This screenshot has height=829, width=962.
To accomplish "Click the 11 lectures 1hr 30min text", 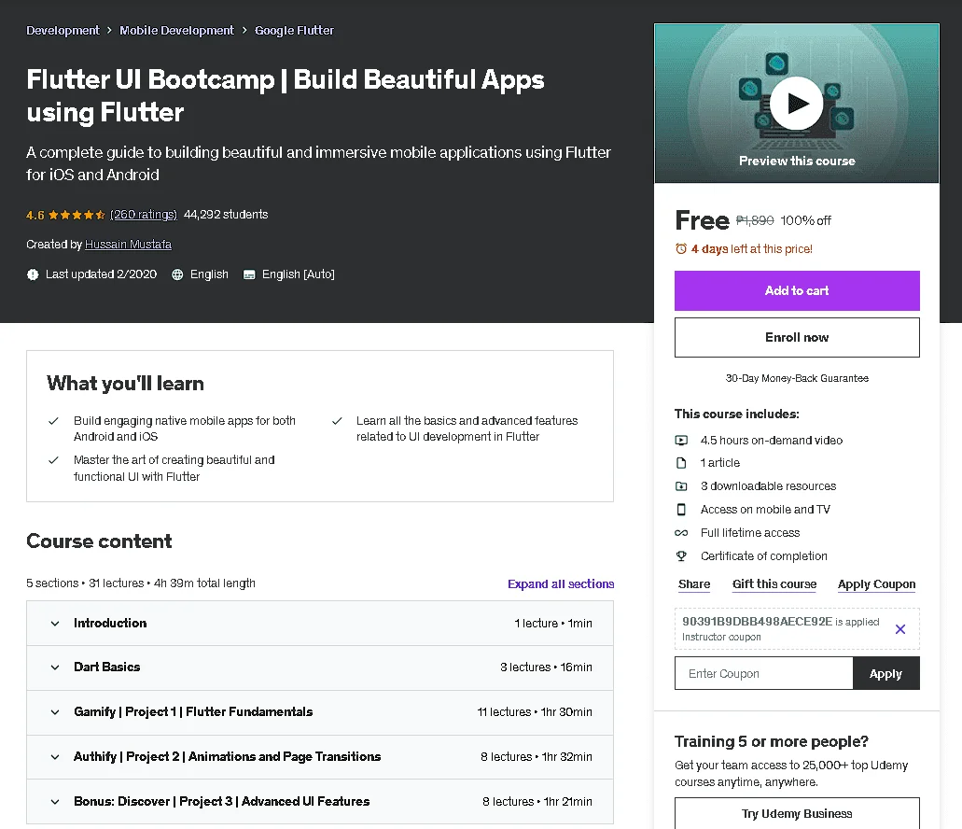I will click(535, 711).
